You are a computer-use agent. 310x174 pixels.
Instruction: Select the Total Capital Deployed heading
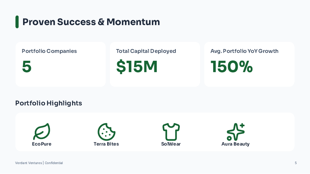[146, 51]
